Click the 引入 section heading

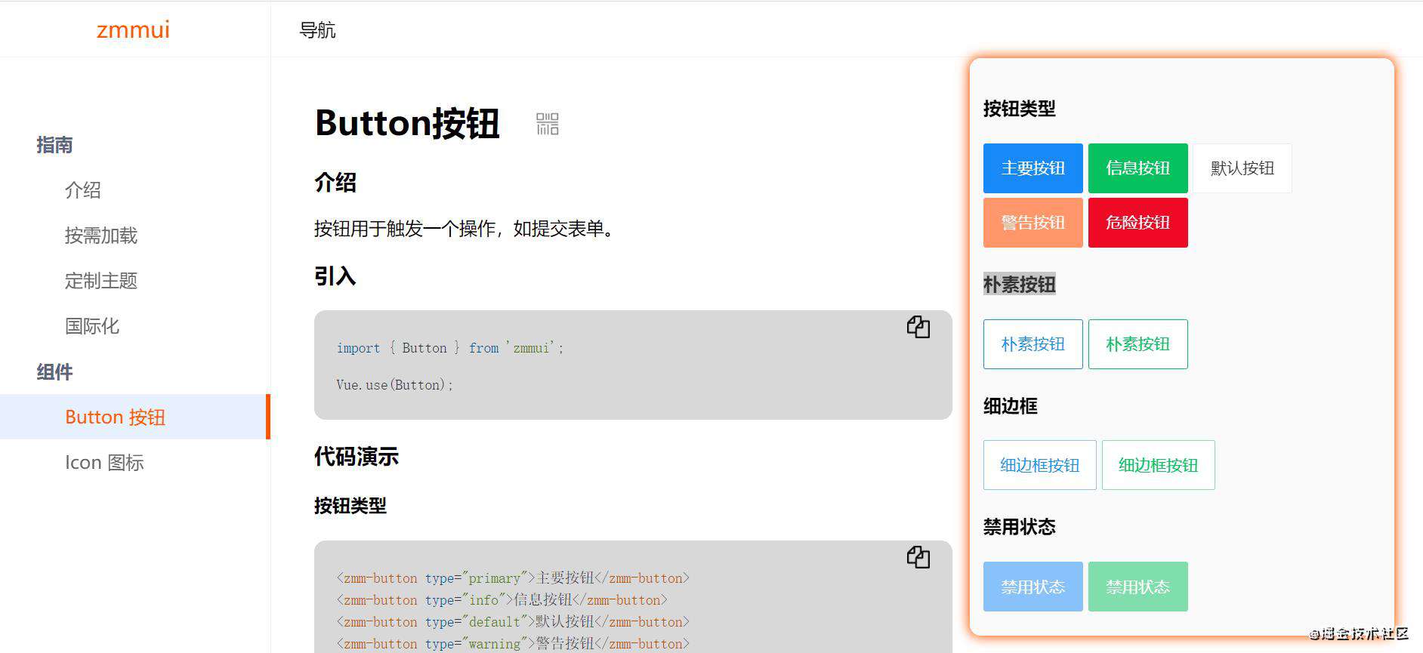(335, 276)
